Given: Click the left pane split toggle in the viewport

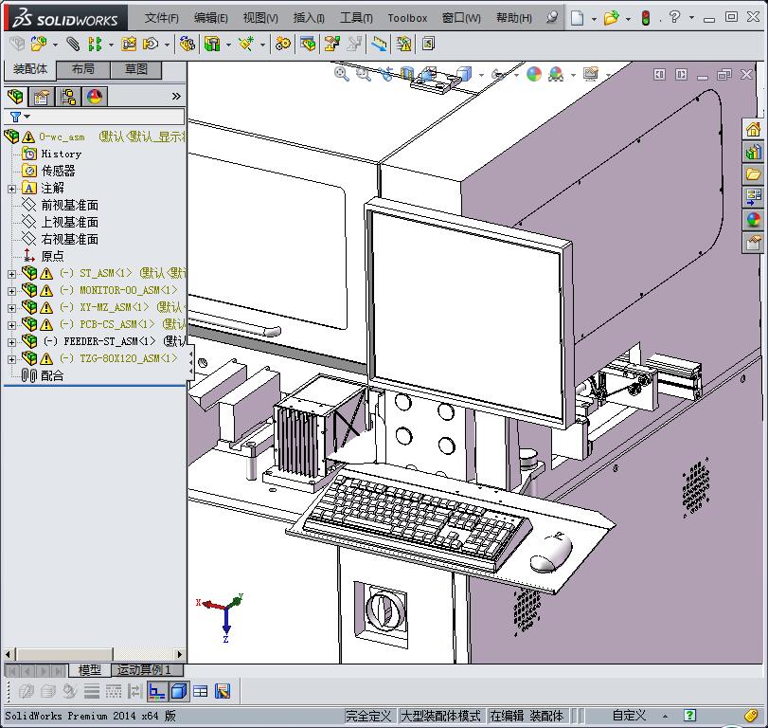Looking at the screenshot, I should [660, 75].
